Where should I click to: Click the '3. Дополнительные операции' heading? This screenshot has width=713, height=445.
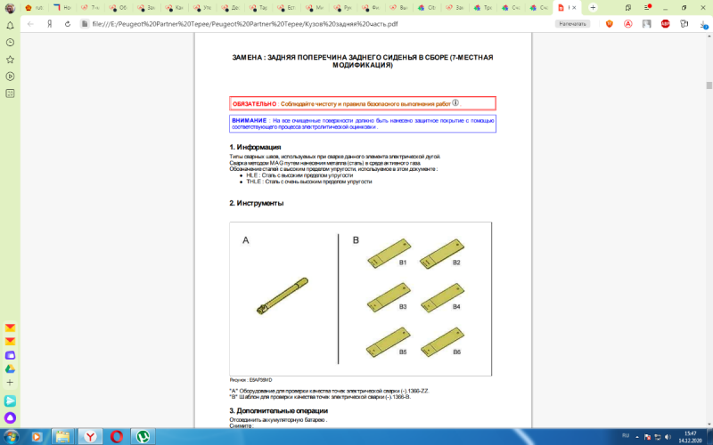[x=278, y=410]
